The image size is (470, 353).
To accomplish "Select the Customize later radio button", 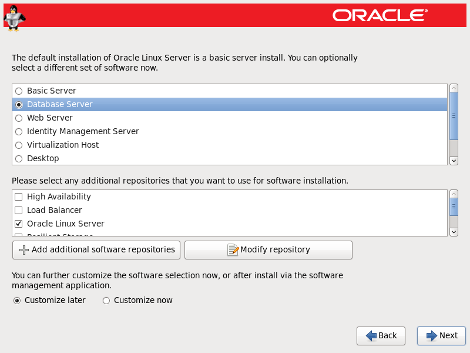I will tap(17, 301).
